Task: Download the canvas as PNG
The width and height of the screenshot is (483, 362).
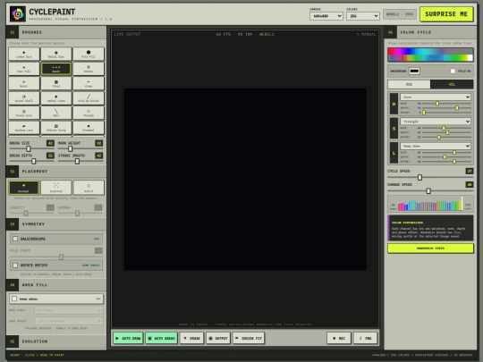Action: click(x=365, y=338)
